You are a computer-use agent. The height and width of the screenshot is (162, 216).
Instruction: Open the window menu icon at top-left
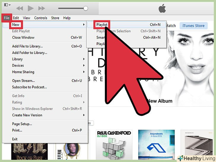point(7,5)
